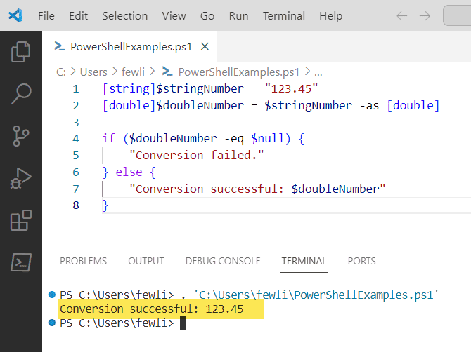The width and height of the screenshot is (471, 352).
Task: Switch to the PORTS panel tab
Action: (x=361, y=261)
